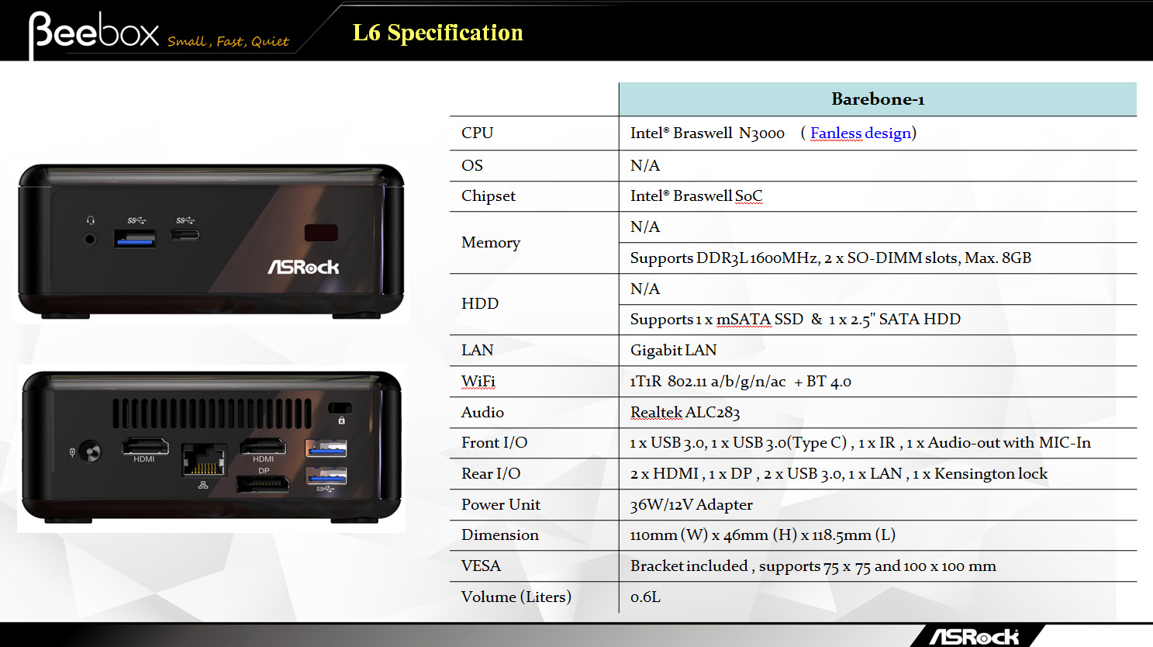Click the Power Unit row label

click(x=501, y=504)
